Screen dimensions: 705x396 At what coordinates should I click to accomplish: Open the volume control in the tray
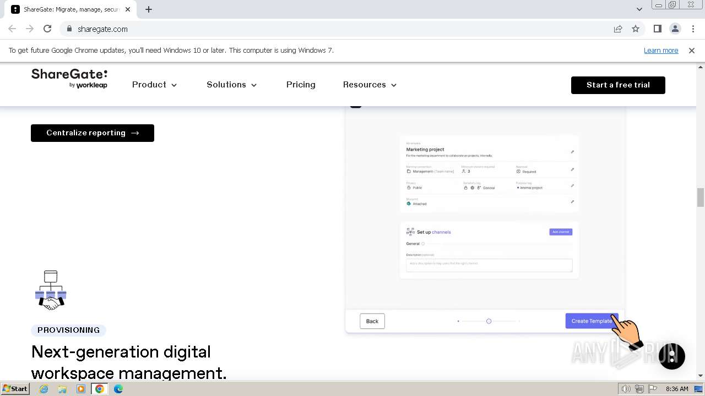(626, 389)
